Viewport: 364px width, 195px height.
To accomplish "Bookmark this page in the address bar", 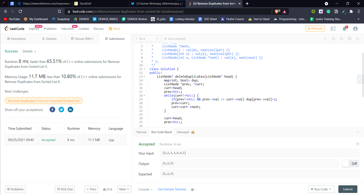I will tap(60, 11).
